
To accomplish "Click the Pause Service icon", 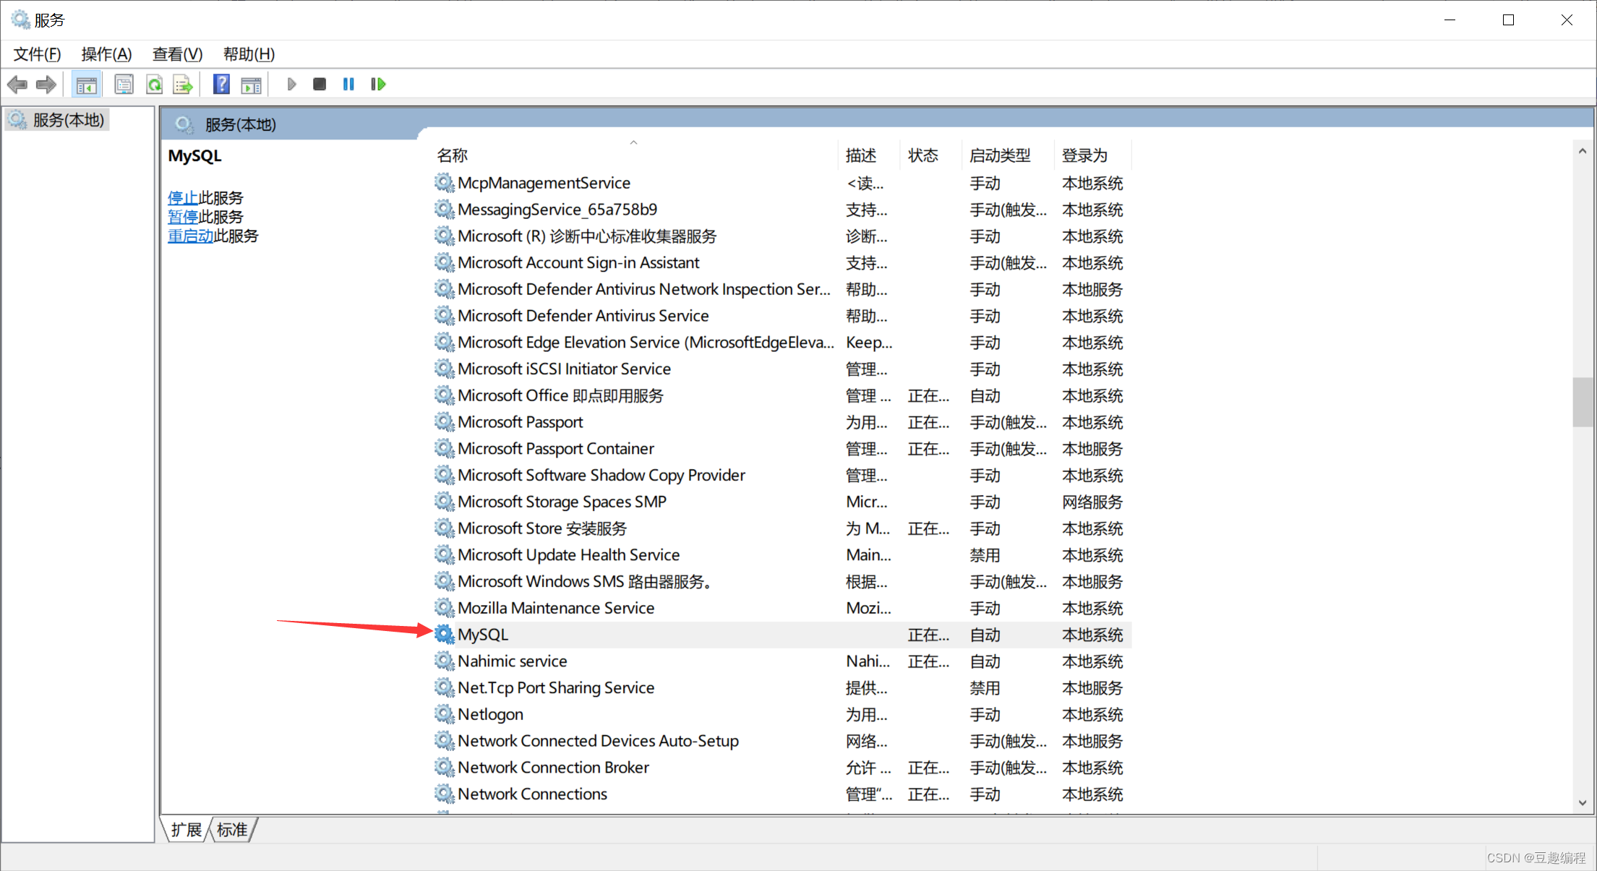I will (348, 85).
